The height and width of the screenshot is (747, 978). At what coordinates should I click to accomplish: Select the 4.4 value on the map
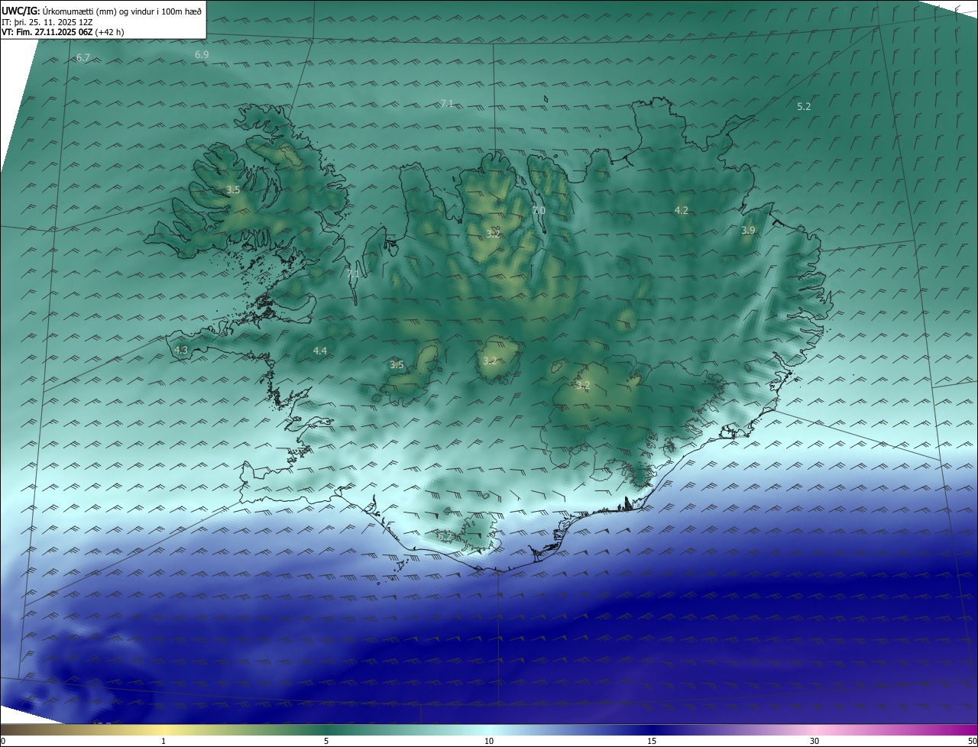[x=320, y=351]
